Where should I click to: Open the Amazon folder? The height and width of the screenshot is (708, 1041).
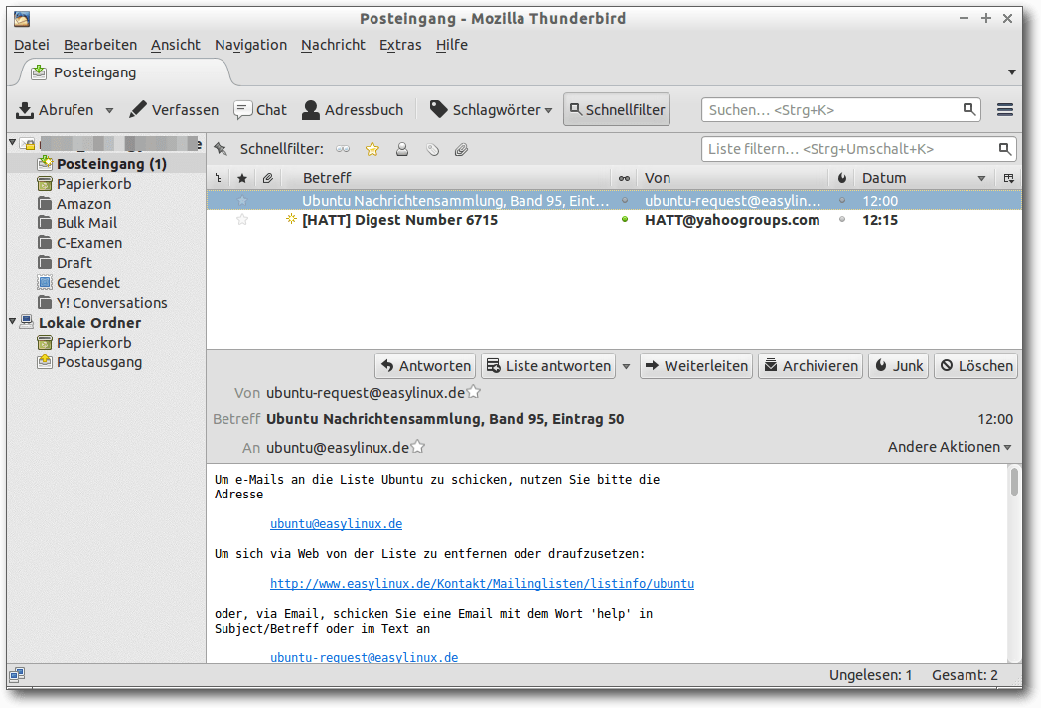click(83, 203)
